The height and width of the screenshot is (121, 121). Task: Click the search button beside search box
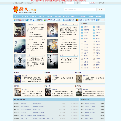pos(100,9)
